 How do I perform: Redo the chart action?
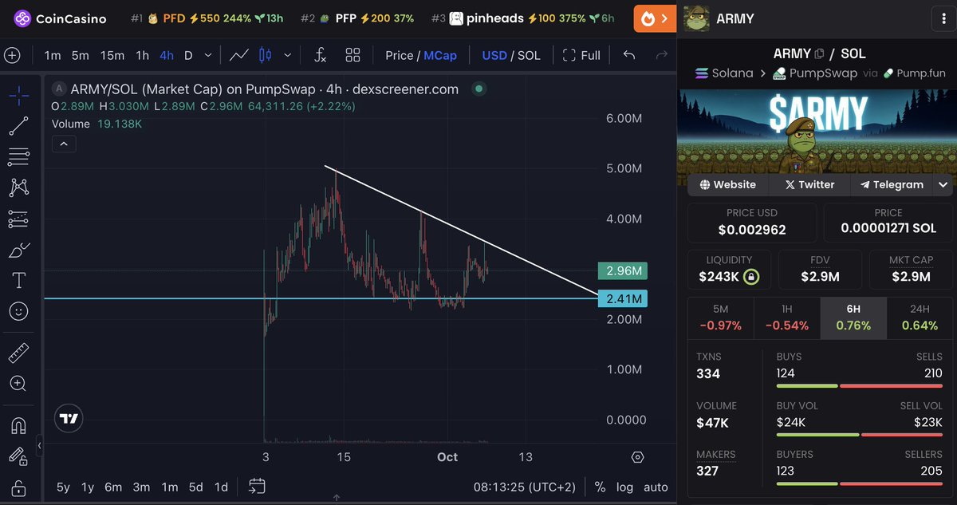pos(661,55)
